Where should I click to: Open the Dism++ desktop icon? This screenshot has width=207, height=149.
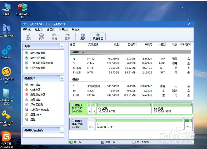click(x=6, y=52)
